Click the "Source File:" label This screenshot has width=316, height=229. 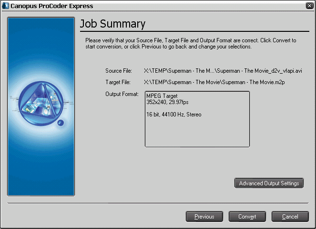(118, 71)
